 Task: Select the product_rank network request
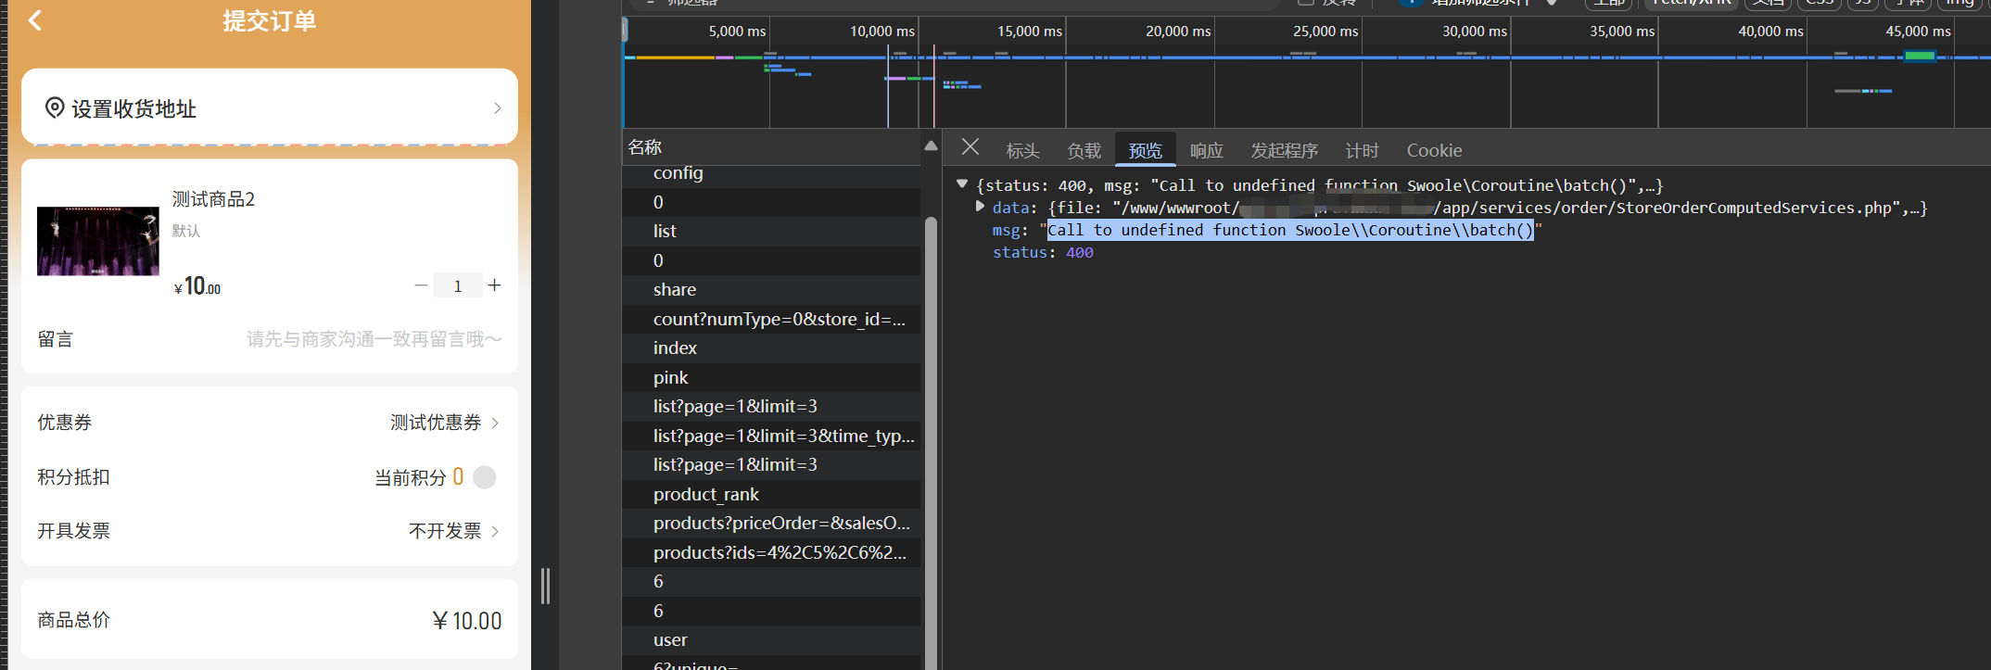(705, 494)
